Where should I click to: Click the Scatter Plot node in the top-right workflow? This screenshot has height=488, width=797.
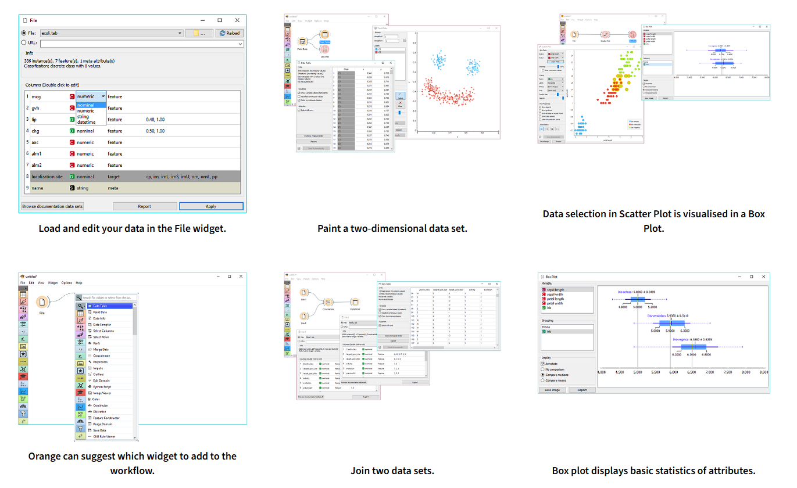click(605, 35)
